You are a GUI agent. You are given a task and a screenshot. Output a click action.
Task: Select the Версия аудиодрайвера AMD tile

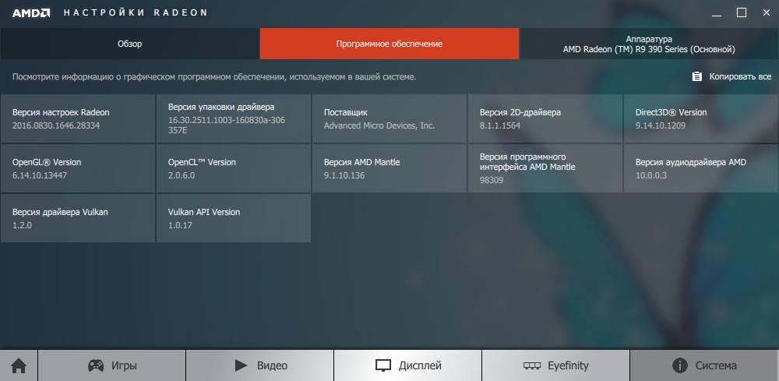(x=701, y=168)
